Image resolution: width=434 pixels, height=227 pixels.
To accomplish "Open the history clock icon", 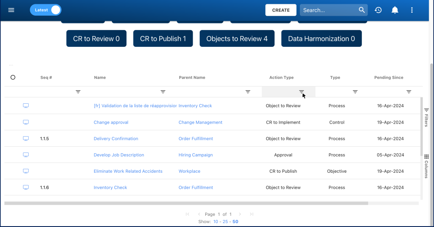I will tap(378, 10).
